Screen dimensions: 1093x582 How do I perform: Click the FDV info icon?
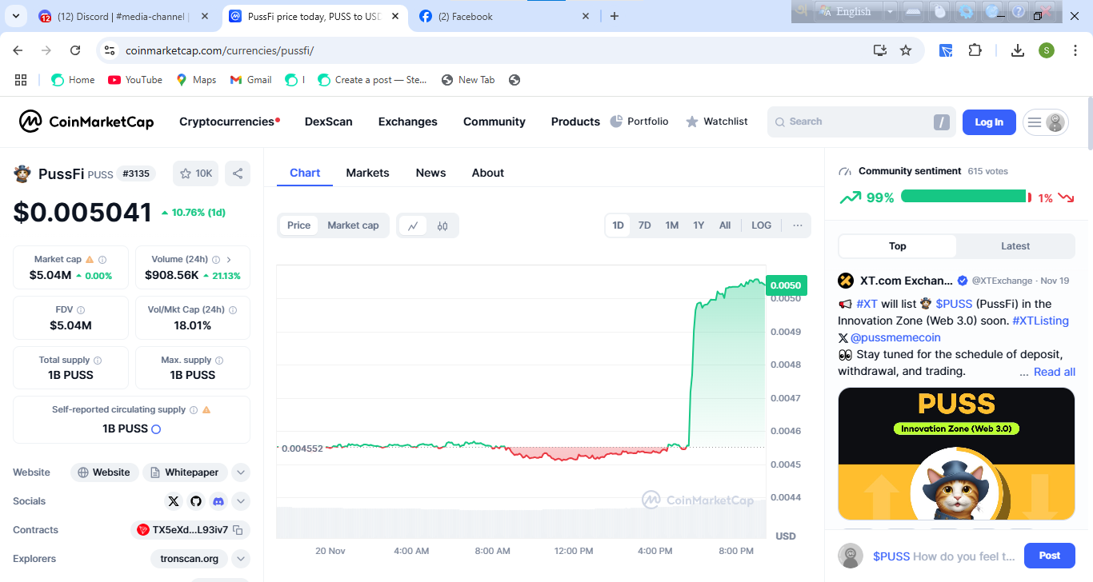[81, 309]
